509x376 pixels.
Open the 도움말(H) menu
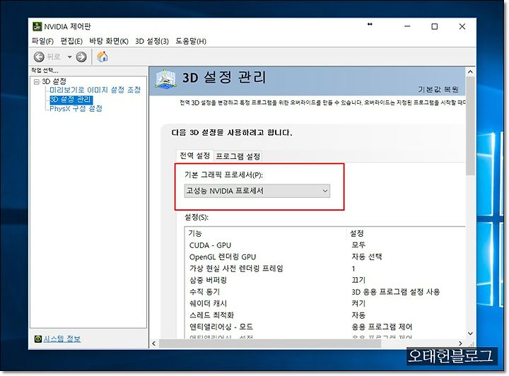(x=191, y=41)
